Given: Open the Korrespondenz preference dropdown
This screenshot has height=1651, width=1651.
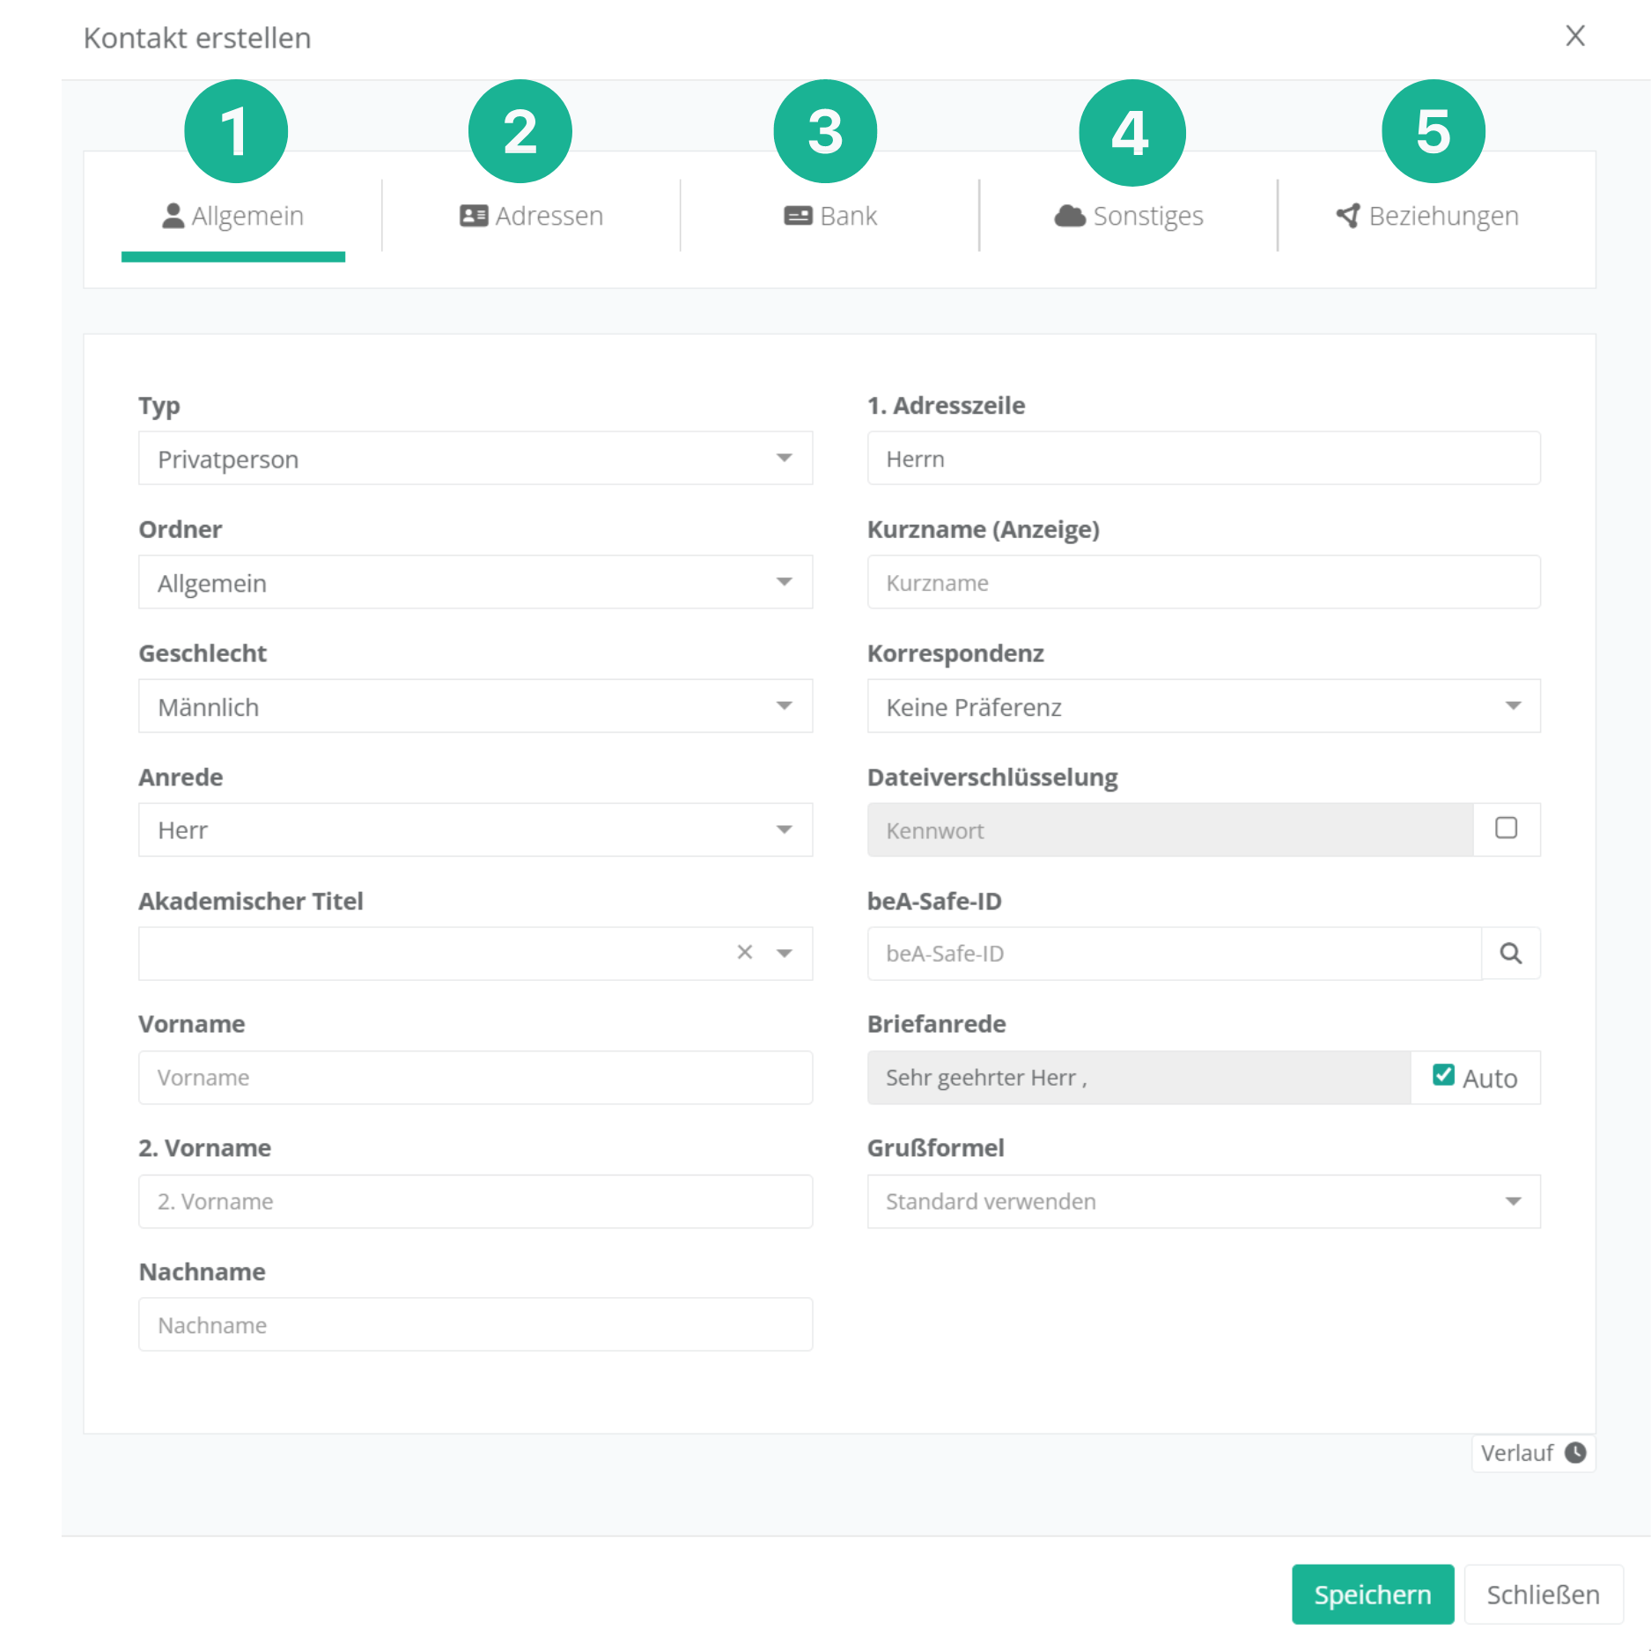Looking at the screenshot, I should click(1203, 706).
